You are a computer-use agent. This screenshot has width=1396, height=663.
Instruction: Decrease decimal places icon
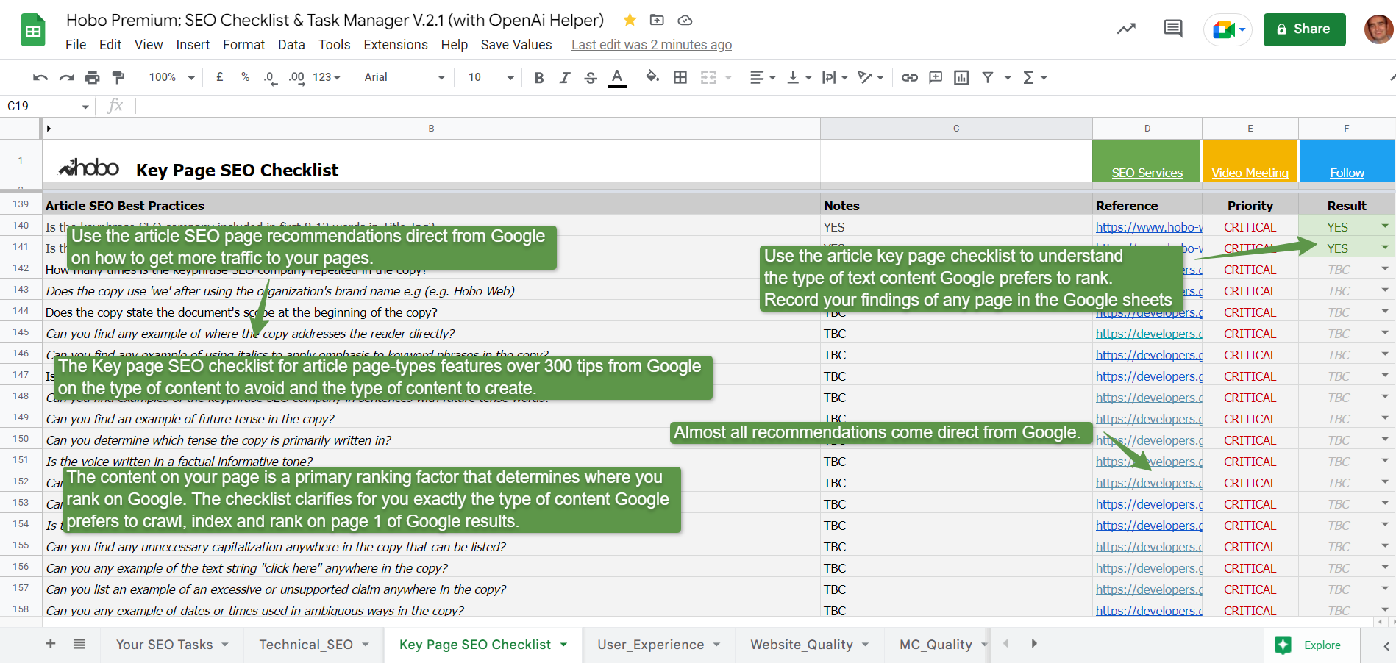(x=270, y=77)
